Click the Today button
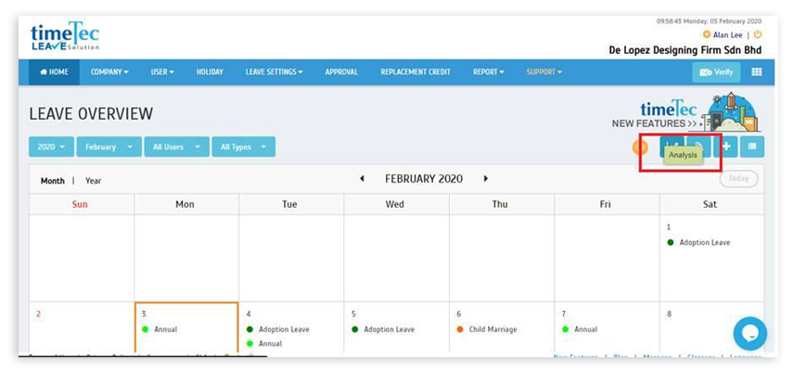Image resolution: width=793 pixels, height=373 pixels. click(x=738, y=179)
